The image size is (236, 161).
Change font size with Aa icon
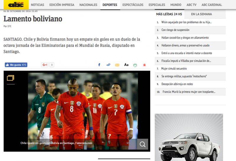point(126,65)
